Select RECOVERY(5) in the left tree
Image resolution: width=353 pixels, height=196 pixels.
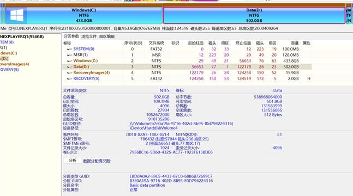[x=9, y=70]
